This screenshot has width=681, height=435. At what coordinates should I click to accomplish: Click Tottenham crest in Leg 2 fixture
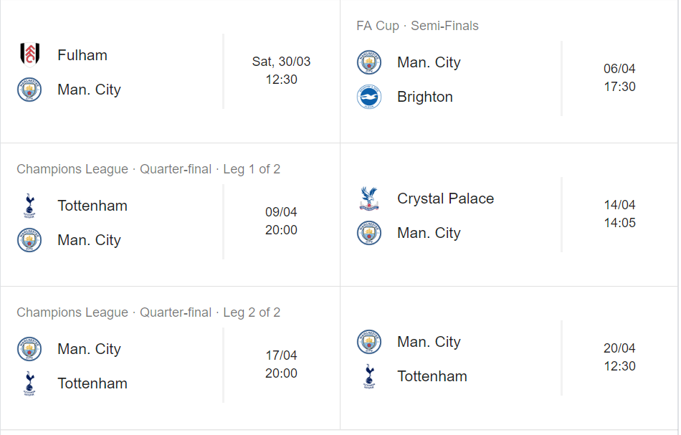coord(29,383)
